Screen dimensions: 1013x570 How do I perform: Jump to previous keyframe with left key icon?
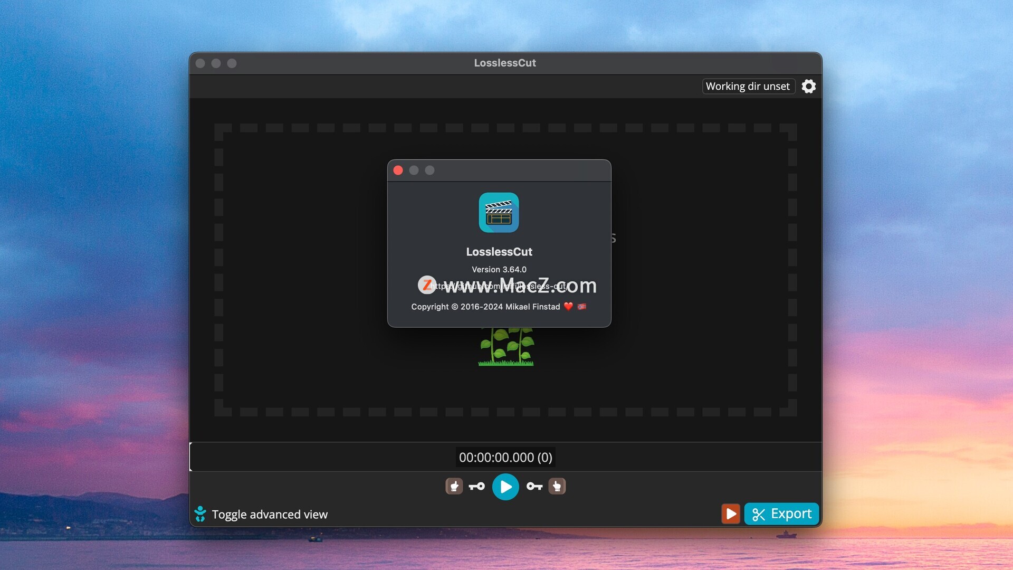[477, 487]
